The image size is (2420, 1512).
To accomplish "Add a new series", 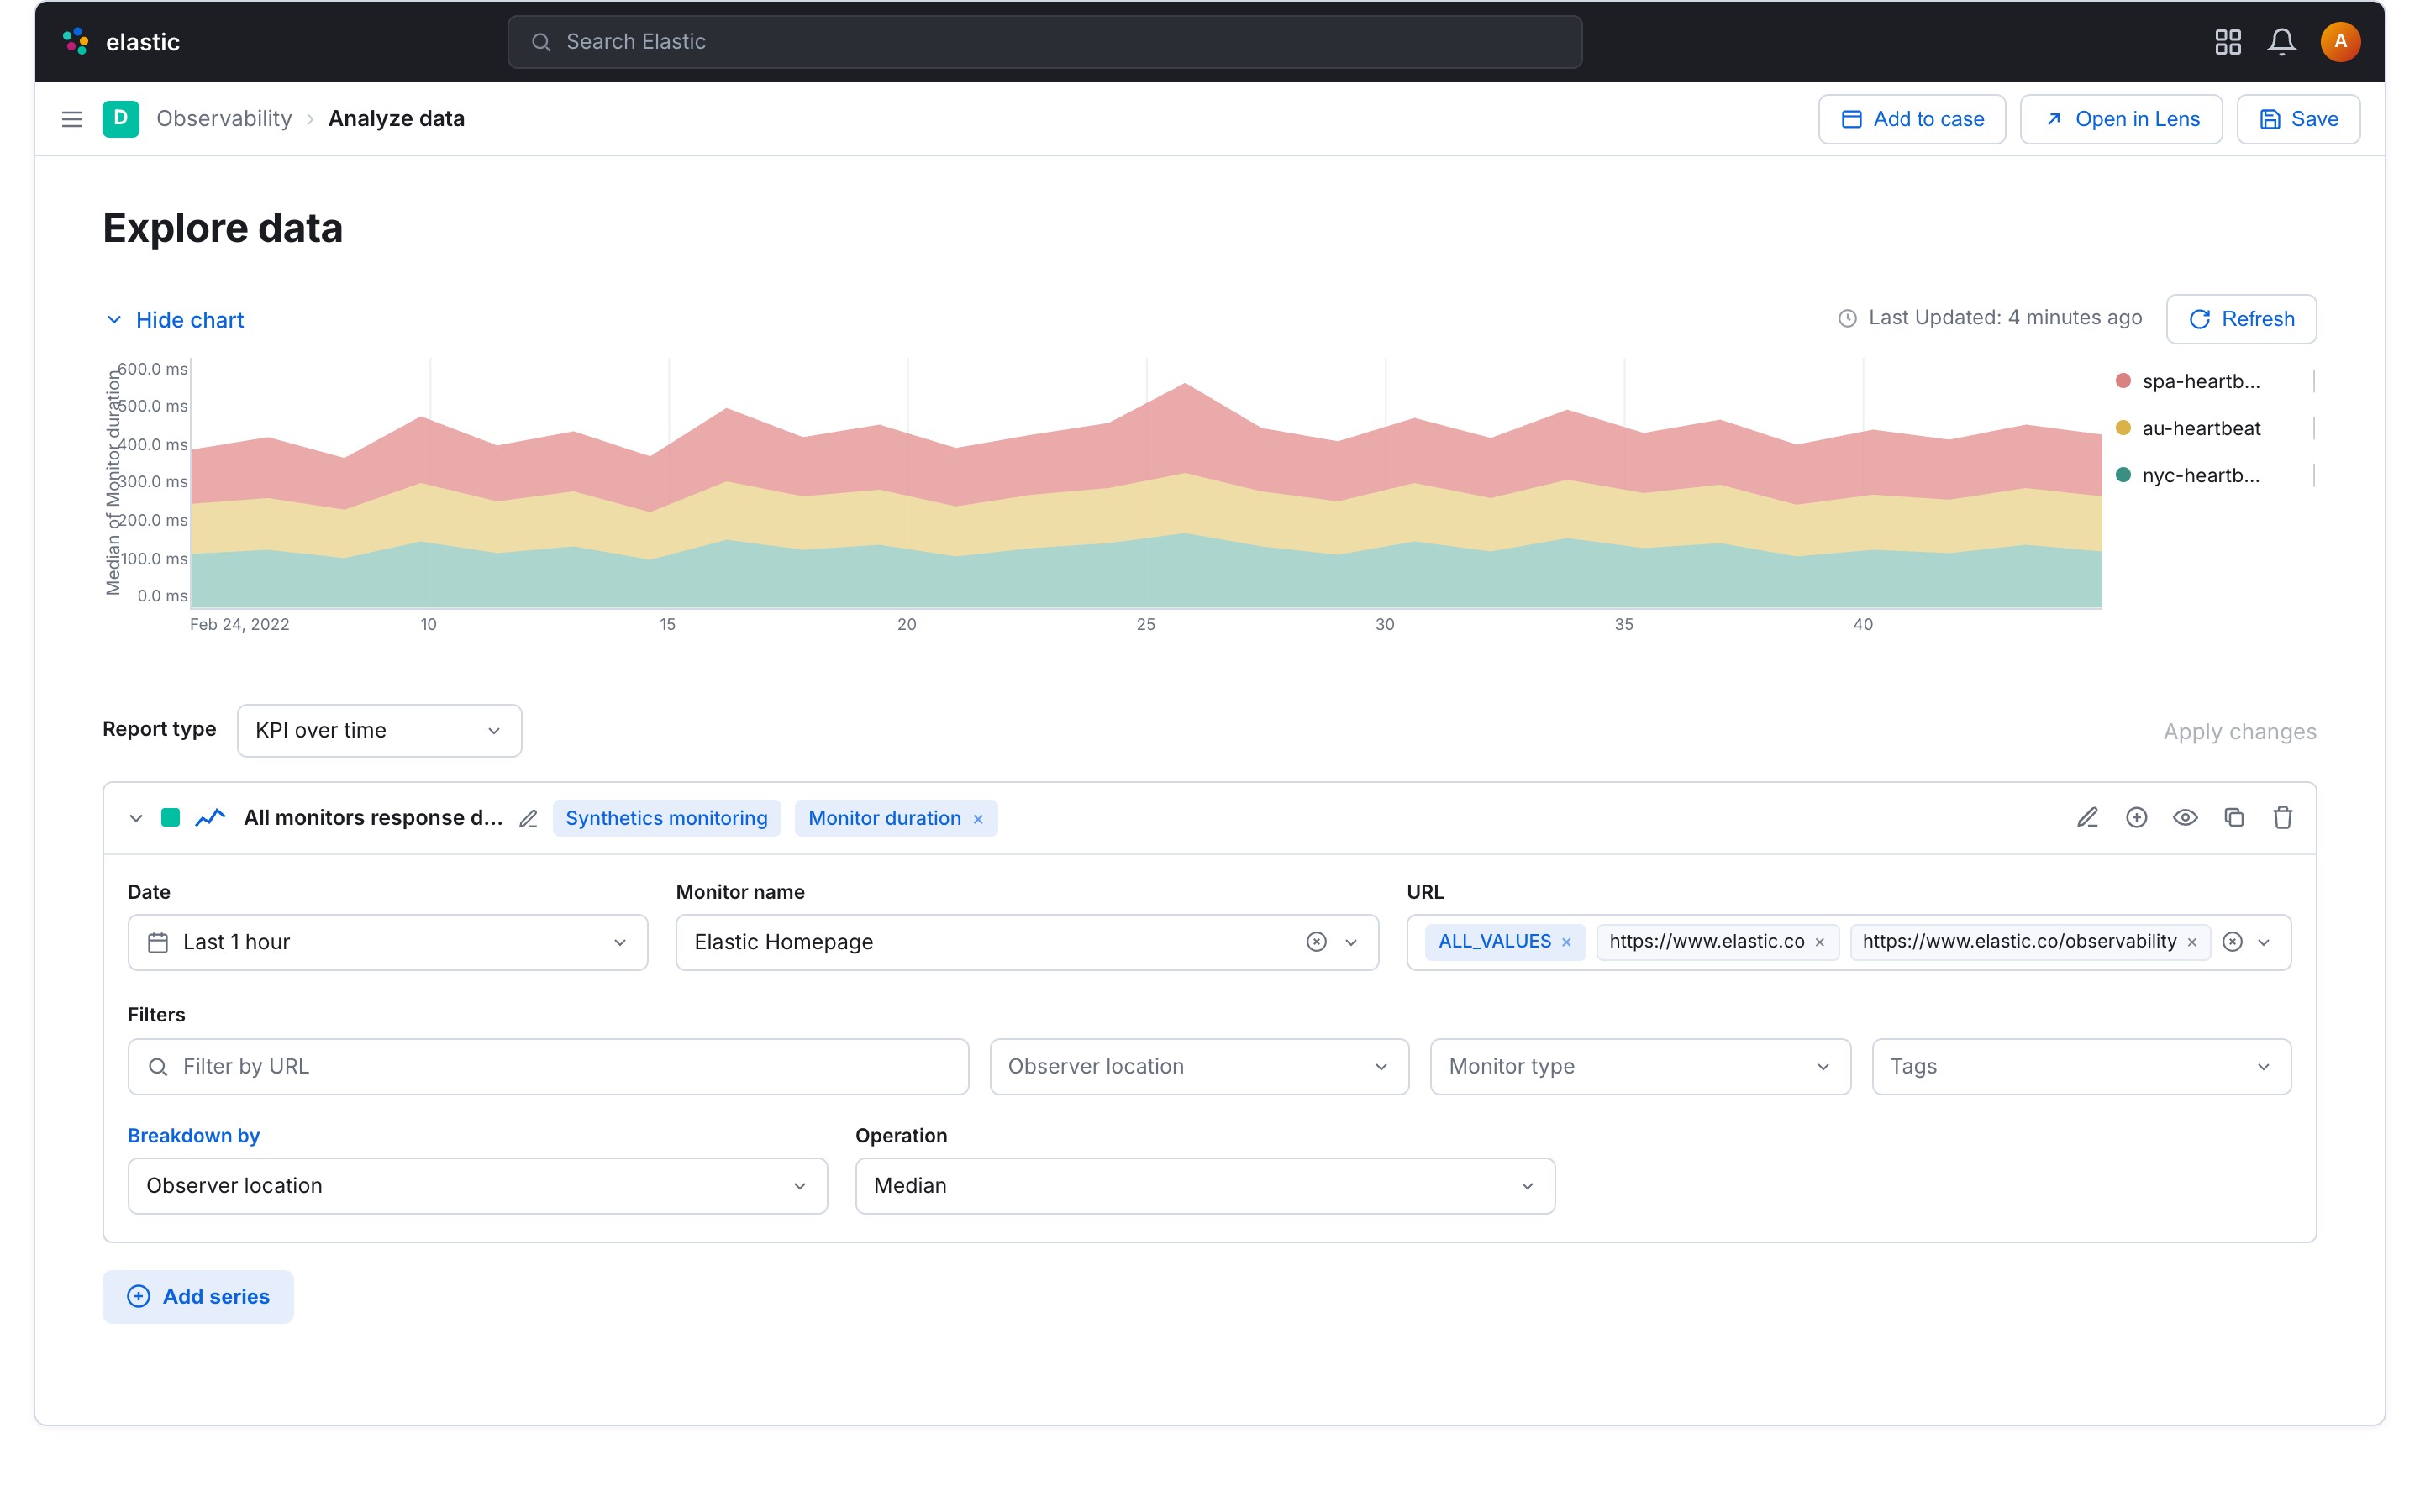I will (x=198, y=1297).
